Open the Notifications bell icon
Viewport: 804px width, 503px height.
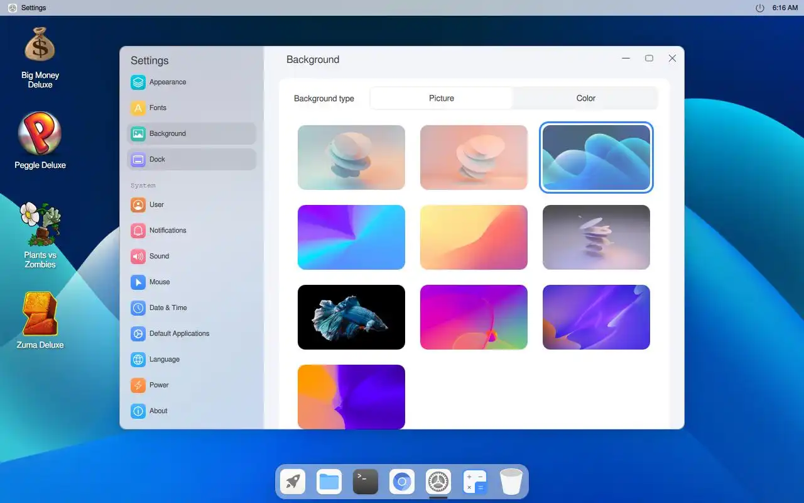coord(138,231)
